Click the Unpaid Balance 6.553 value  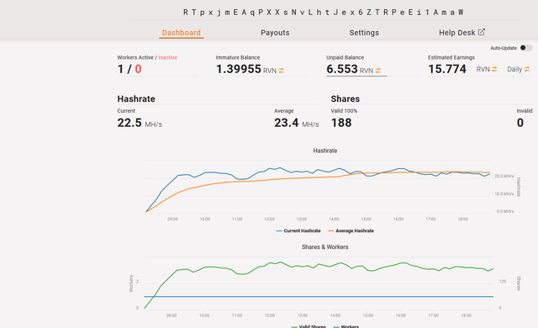point(342,69)
